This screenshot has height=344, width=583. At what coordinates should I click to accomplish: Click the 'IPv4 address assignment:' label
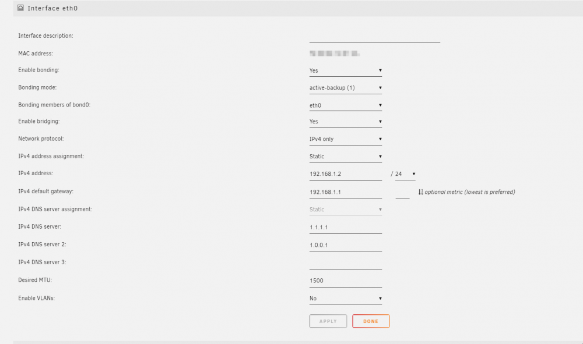point(51,156)
